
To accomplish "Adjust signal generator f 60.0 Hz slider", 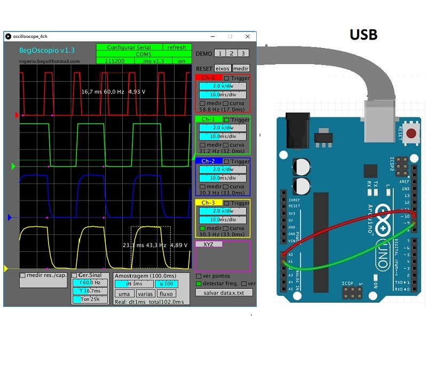I will pos(90,283).
